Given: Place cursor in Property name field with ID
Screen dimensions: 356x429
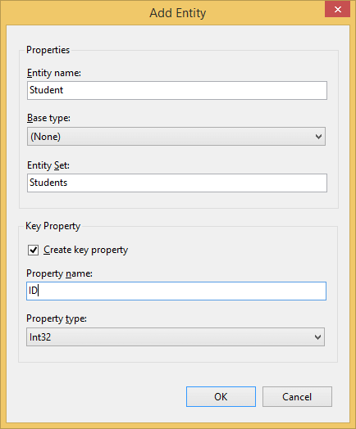Looking at the screenshot, I should [176, 291].
